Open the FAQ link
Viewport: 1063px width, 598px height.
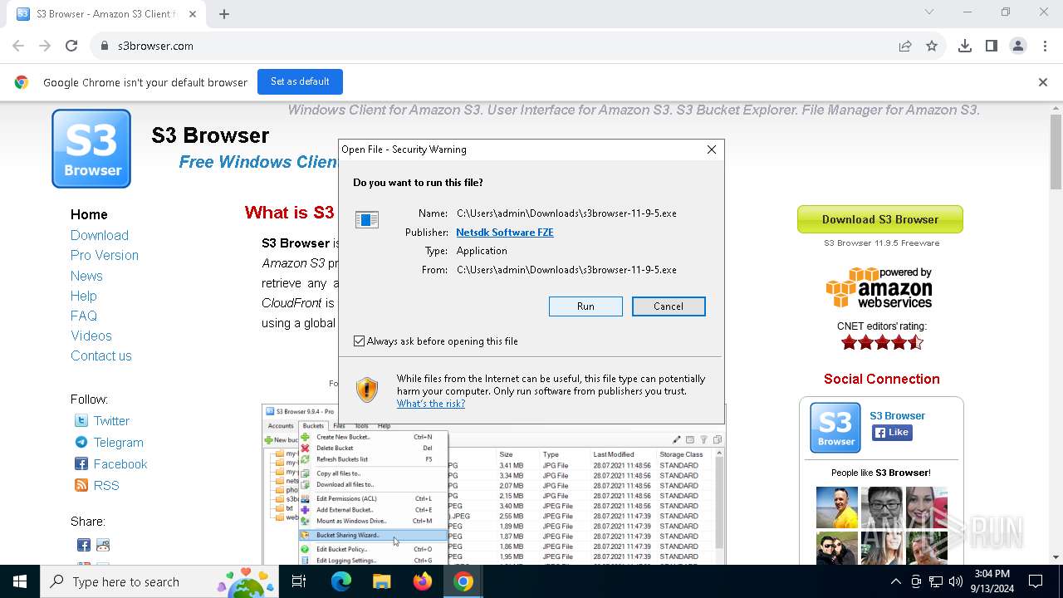coord(84,316)
